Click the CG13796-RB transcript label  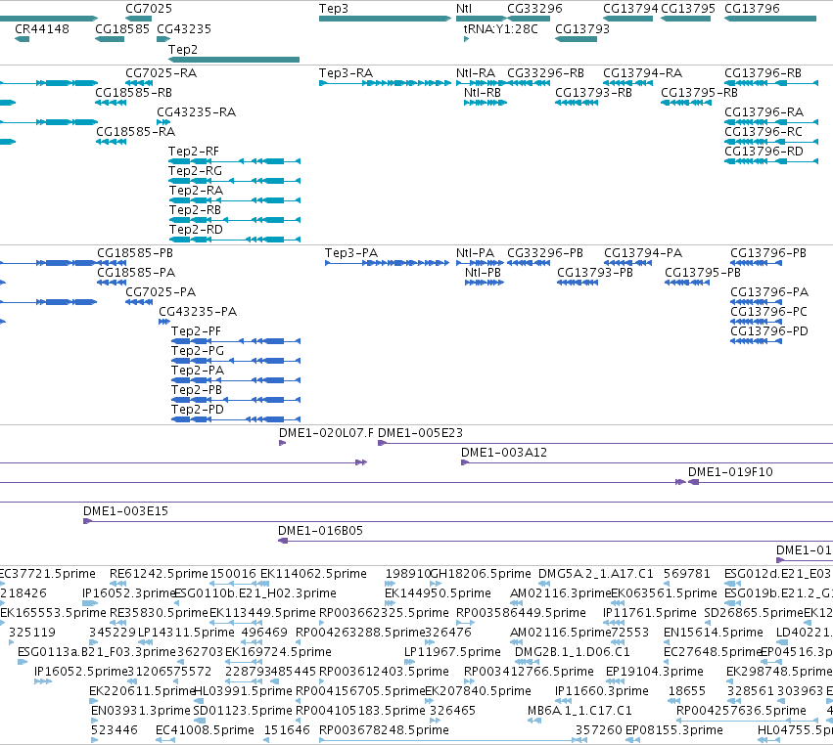763,72
